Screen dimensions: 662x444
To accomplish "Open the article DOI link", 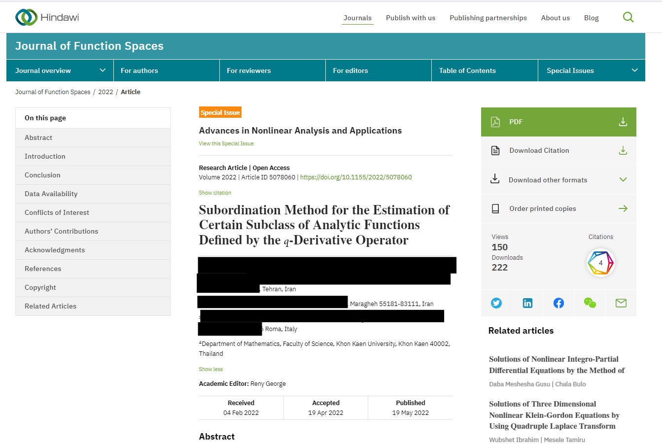I will coord(355,177).
